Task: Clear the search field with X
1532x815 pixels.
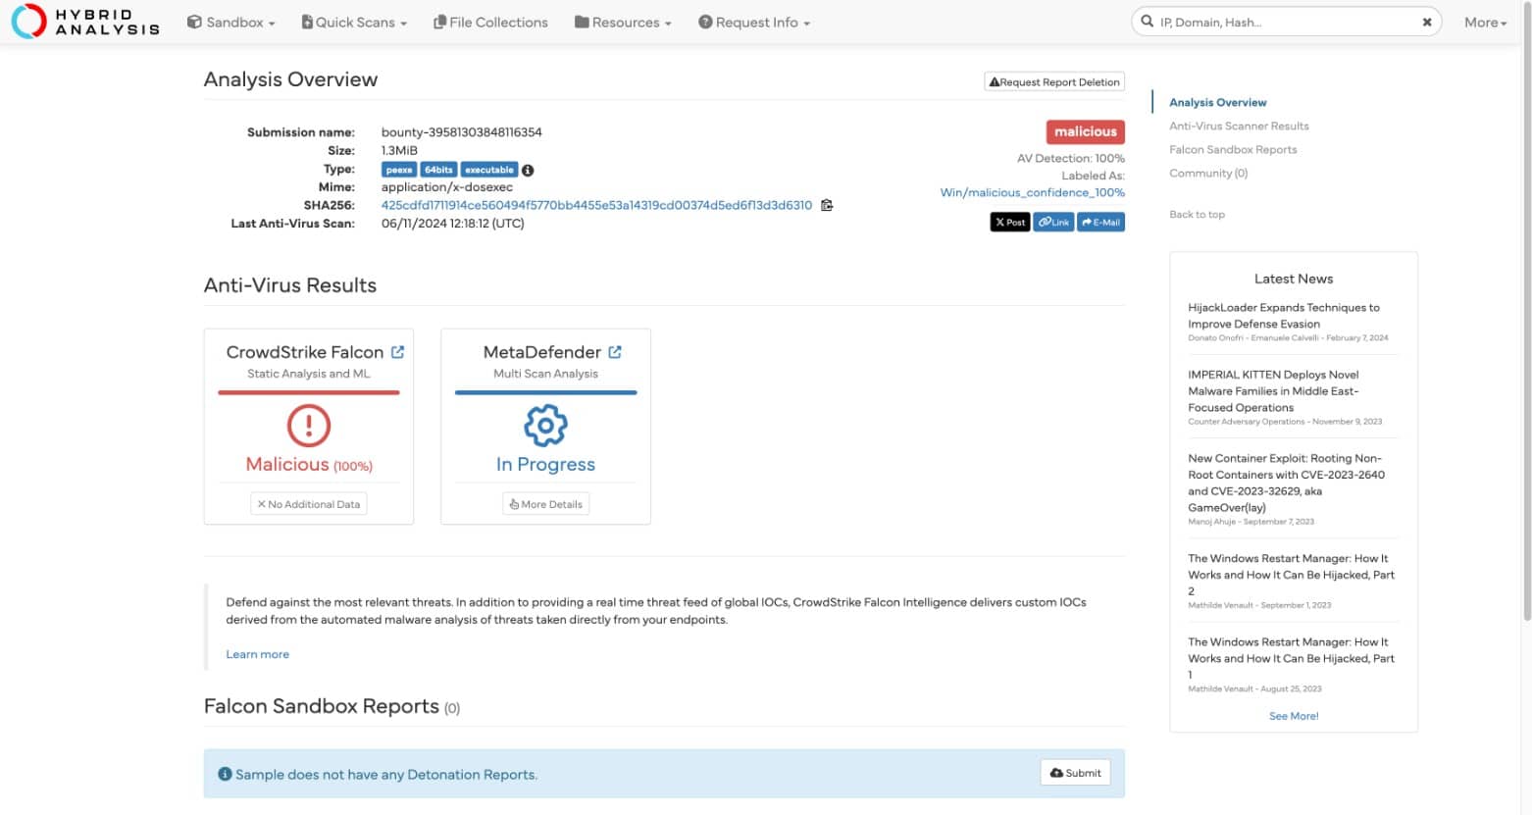Action: coord(1427,22)
